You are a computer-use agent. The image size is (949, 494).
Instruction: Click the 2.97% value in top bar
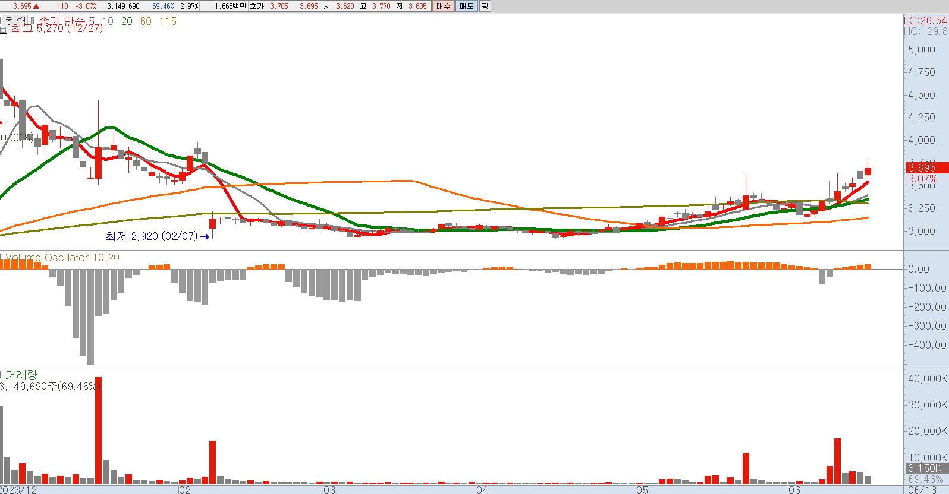click(189, 7)
